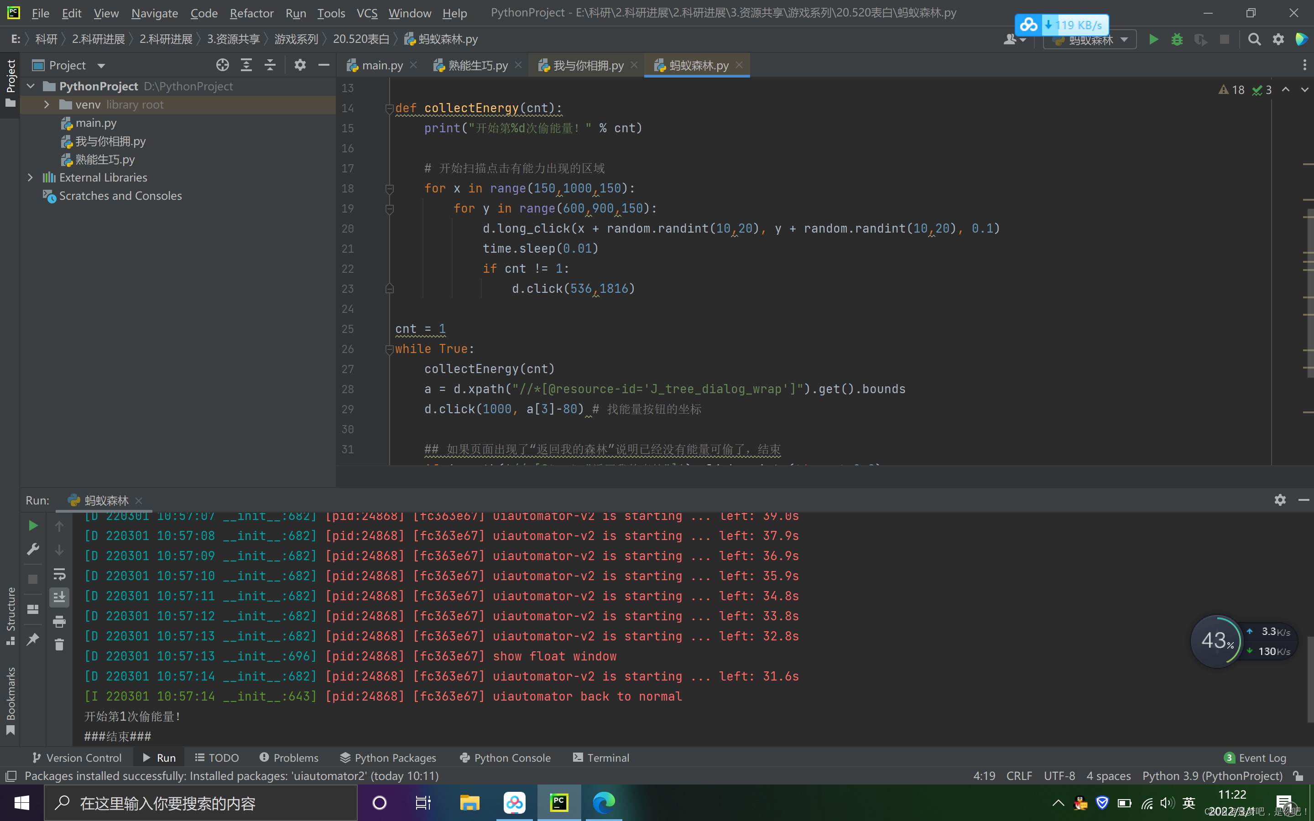This screenshot has height=821, width=1314.
Task: Open the Refactor menu
Action: point(251,13)
